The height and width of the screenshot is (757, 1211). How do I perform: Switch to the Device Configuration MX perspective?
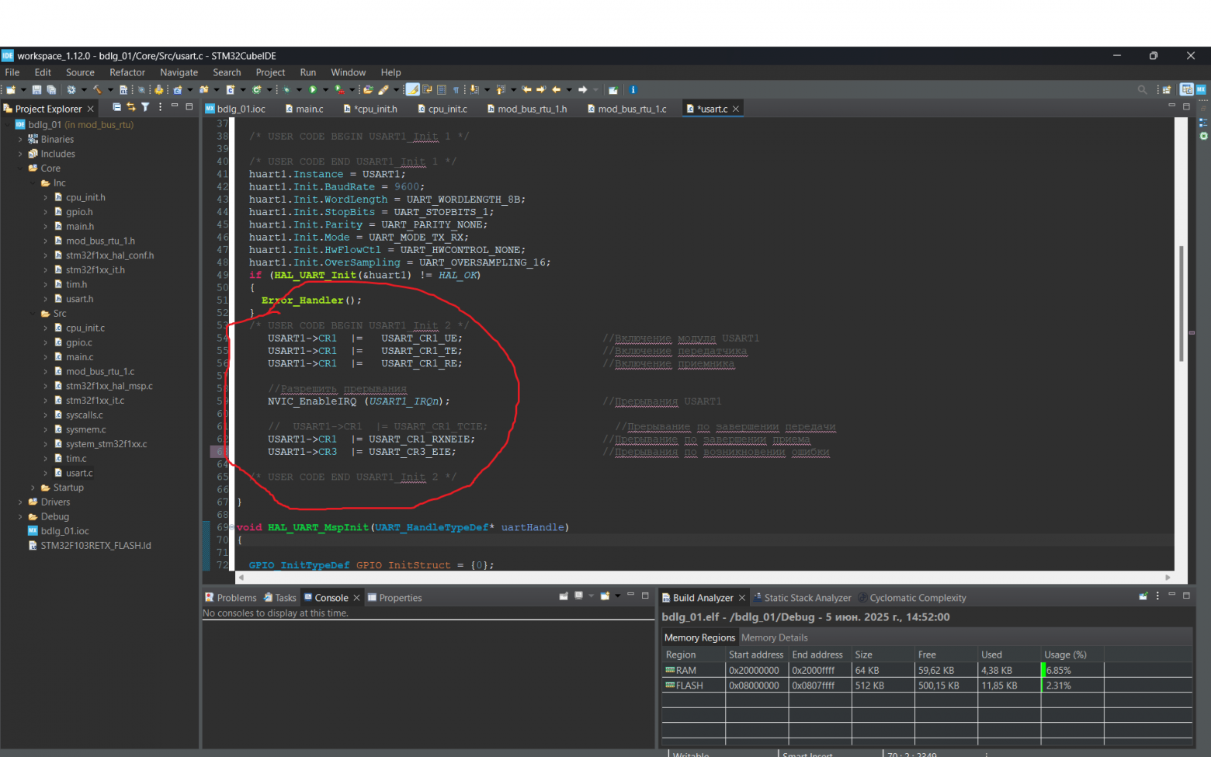pos(1201,90)
